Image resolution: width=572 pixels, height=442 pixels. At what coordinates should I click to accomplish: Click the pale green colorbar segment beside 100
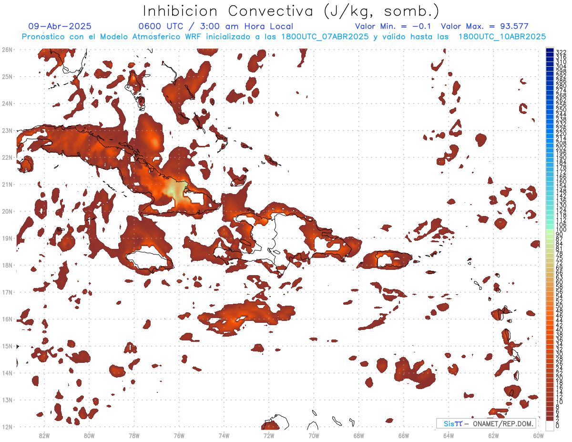550,231
